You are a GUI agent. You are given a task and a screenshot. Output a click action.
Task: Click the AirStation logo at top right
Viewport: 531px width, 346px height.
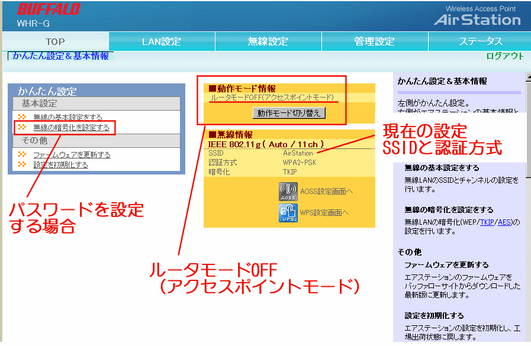pos(477,20)
